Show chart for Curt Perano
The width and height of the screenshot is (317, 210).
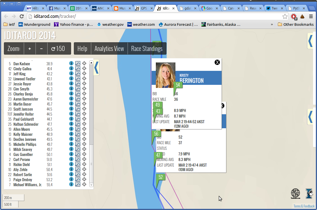point(78,159)
